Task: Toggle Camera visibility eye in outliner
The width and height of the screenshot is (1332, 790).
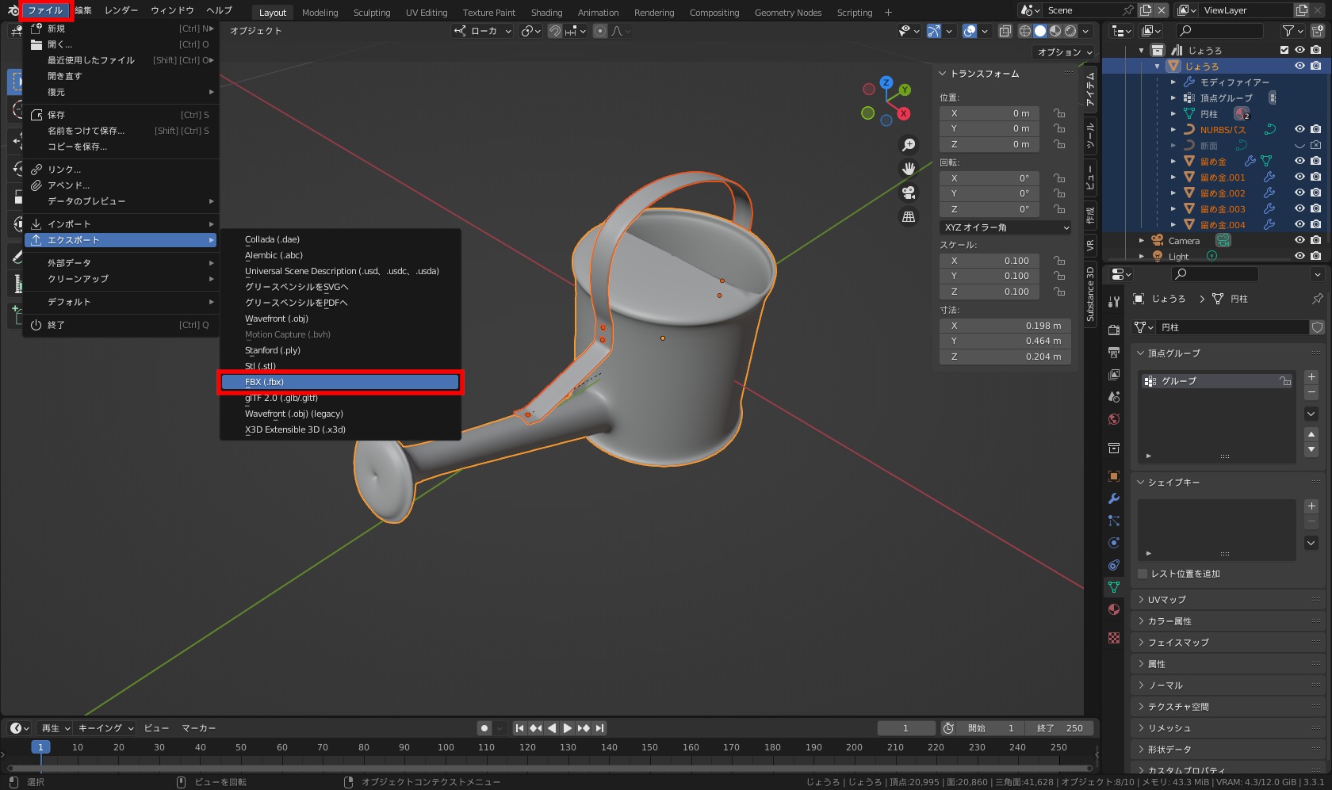Action: tap(1299, 240)
